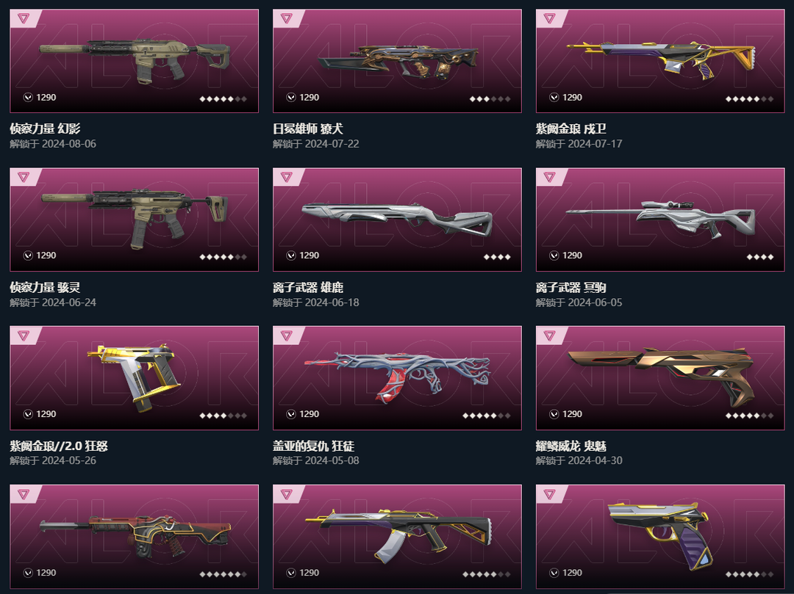The height and width of the screenshot is (594, 794).
Task: Click the VP currency icon on 日冕雄师 獠犬
Action: pos(291,97)
